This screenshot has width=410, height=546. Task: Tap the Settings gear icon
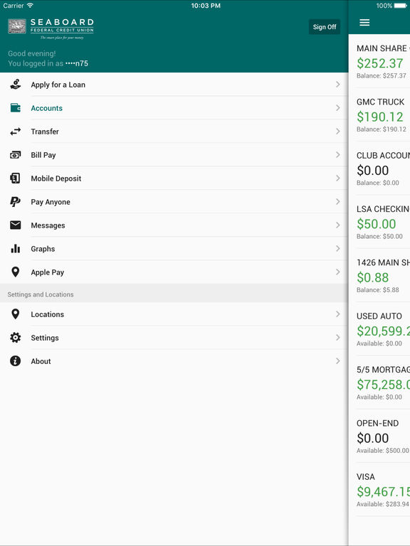point(16,338)
